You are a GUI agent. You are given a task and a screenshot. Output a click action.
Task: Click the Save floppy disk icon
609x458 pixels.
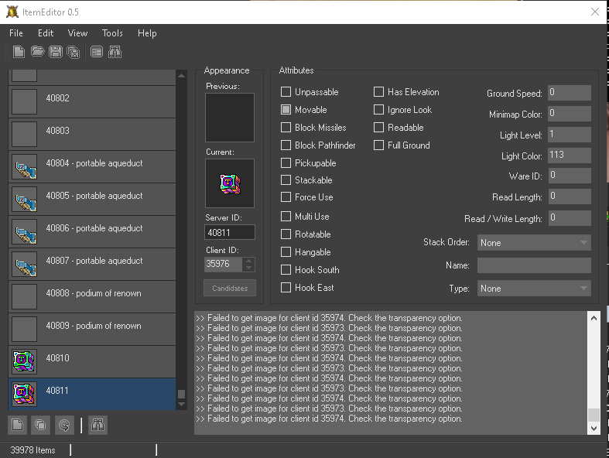click(x=56, y=52)
